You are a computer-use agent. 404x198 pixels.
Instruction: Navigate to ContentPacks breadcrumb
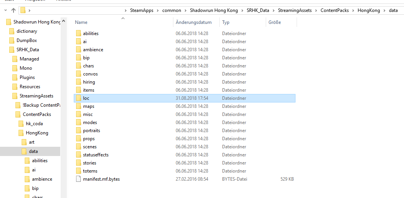pos(334,10)
